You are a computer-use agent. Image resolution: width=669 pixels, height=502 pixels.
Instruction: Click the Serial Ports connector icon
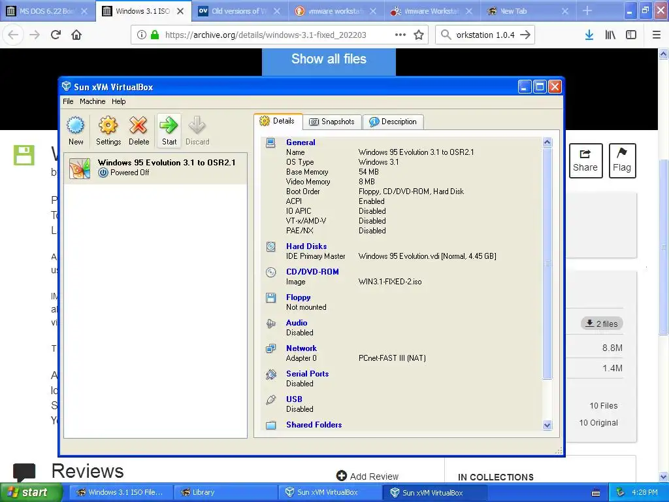[270, 374]
